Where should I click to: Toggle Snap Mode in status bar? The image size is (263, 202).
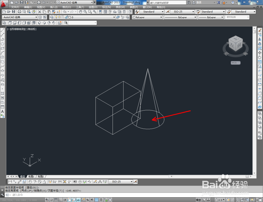[x=51, y=200]
